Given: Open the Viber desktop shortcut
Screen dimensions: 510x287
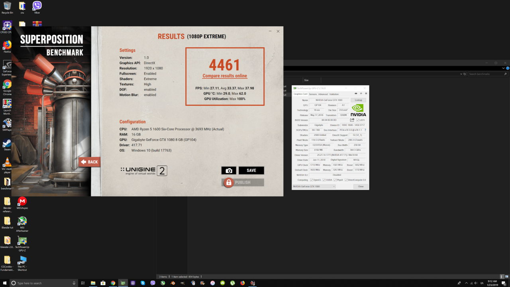Looking at the screenshot, I should pos(37,8).
